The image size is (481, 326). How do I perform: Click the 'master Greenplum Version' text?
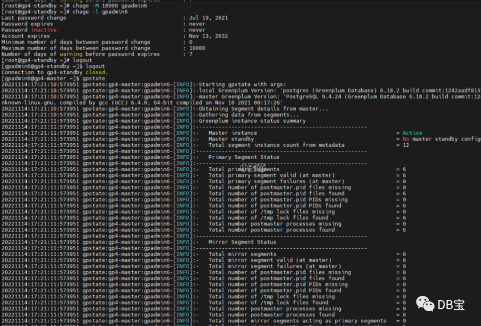tap(239, 97)
